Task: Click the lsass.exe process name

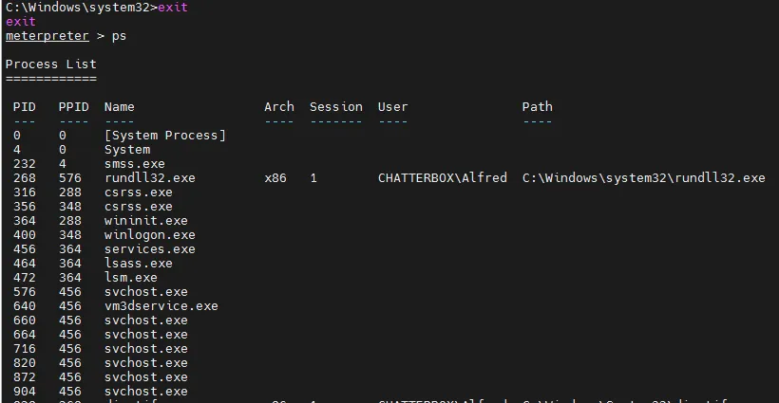Action: [x=138, y=264]
